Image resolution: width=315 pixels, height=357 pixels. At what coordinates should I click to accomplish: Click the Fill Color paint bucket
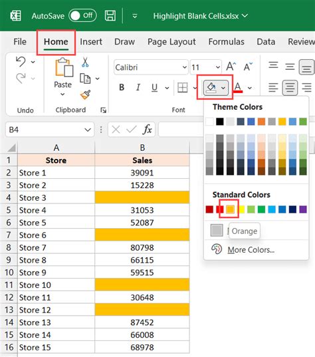click(x=211, y=88)
